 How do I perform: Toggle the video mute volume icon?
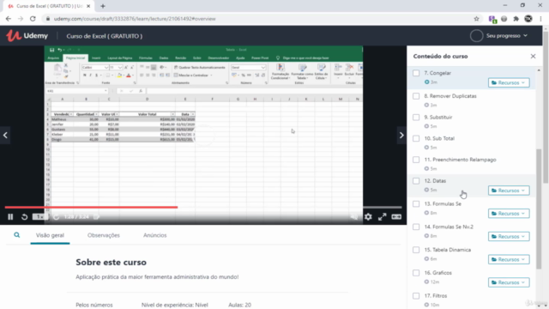(354, 217)
